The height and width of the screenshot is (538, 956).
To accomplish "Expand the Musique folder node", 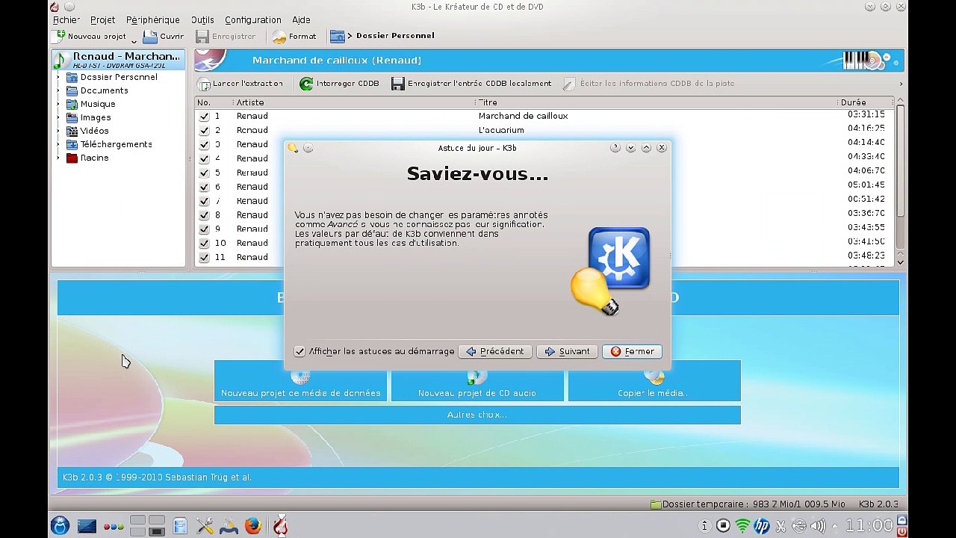I will point(58,104).
